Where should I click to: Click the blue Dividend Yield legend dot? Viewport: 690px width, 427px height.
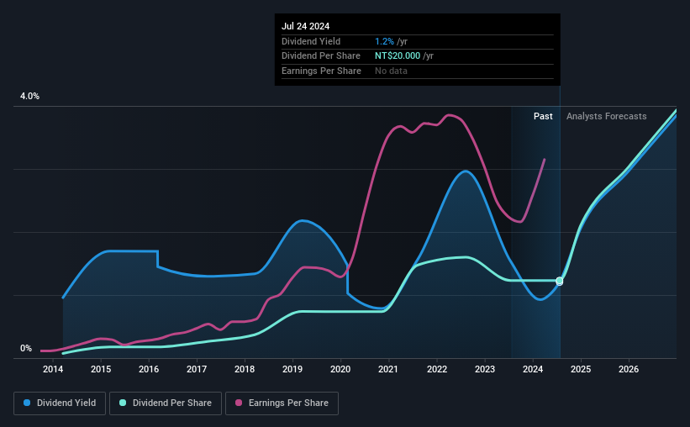click(27, 403)
